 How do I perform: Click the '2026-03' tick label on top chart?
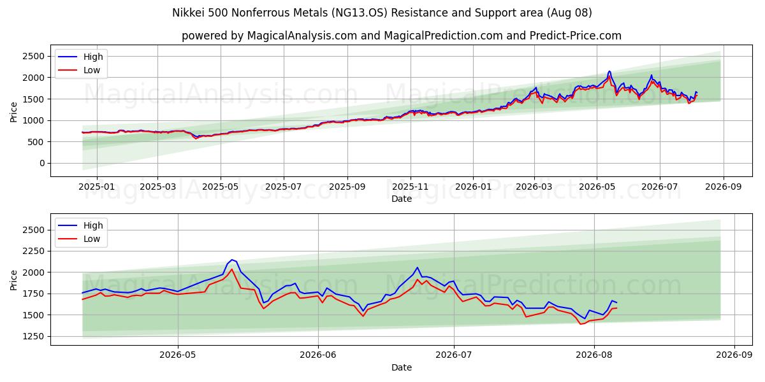click(534, 187)
